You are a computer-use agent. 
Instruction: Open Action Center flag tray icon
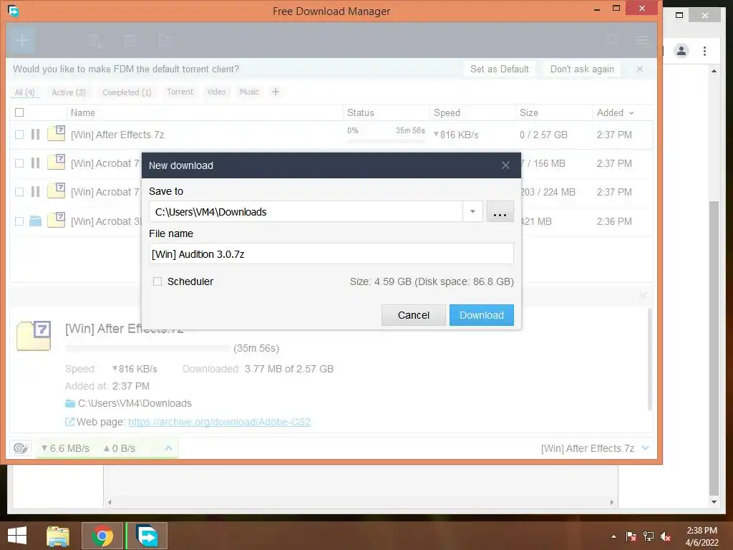pos(631,536)
